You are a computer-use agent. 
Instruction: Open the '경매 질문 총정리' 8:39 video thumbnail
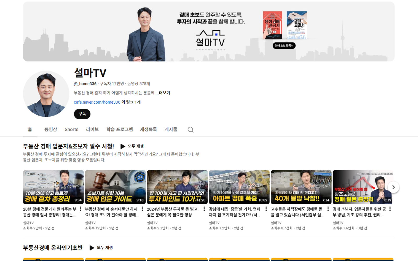click(x=363, y=187)
